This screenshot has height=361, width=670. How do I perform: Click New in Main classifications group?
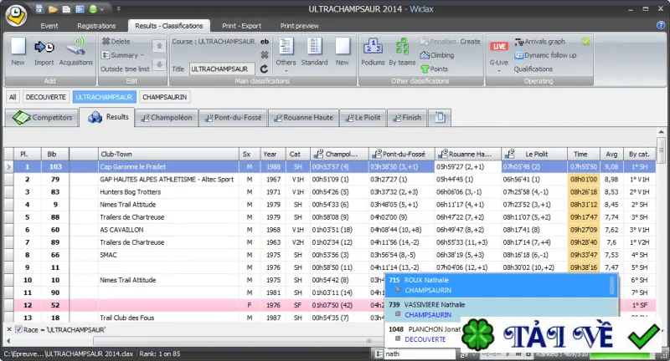click(x=342, y=52)
